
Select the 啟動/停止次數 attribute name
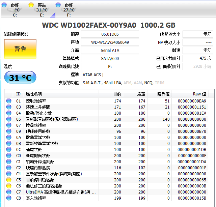click(39, 113)
